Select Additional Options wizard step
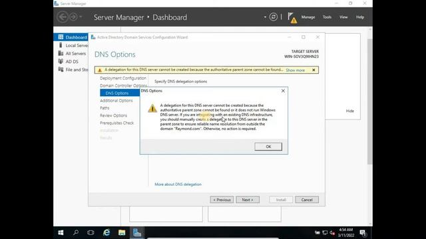The height and width of the screenshot is (239, 426). (x=116, y=100)
